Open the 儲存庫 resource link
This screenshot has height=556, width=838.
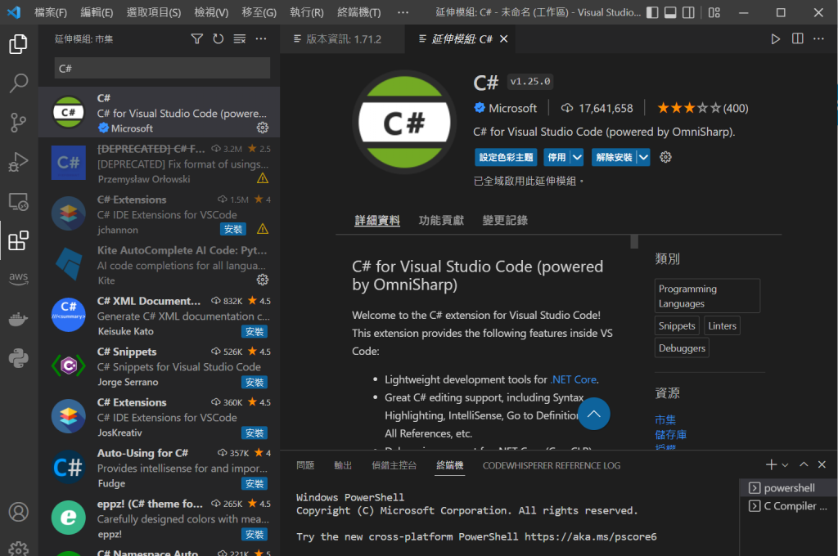671,435
